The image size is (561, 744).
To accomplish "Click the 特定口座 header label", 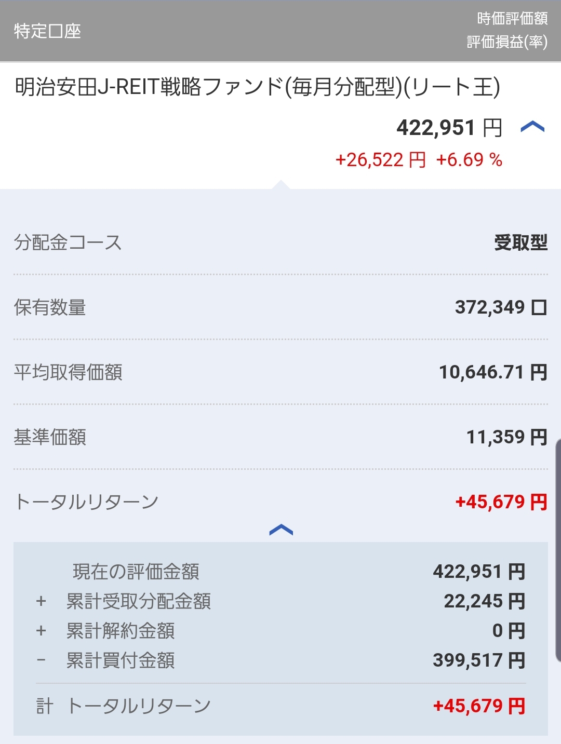I will pos(47,31).
